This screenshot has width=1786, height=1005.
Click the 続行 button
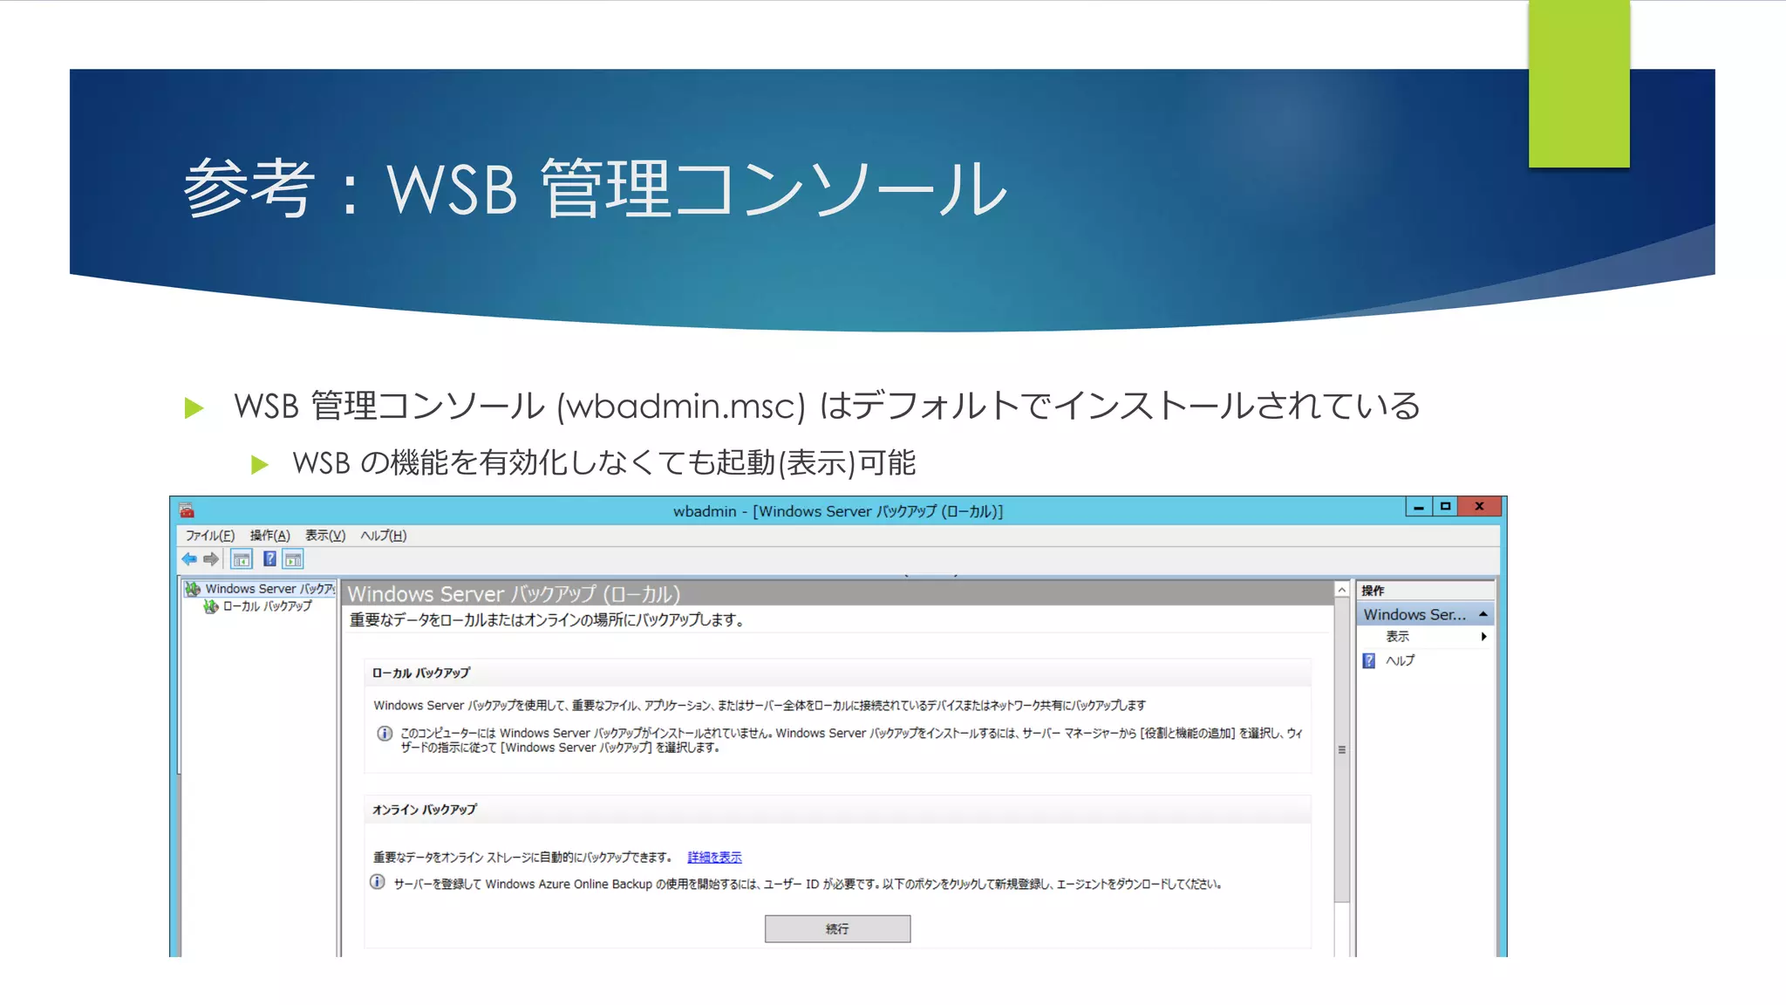pyautogui.click(x=837, y=929)
